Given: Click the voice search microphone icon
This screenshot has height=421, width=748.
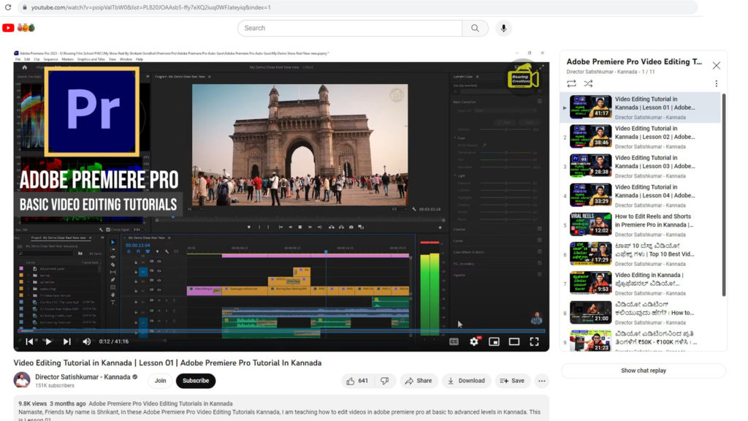Looking at the screenshot, I should pos(503,28).
